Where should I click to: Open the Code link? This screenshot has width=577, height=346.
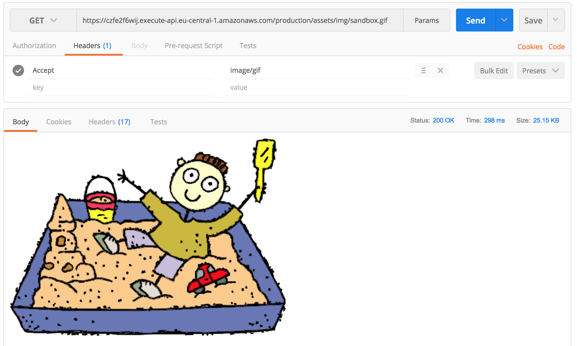pyautogui.click(x=556, y=47)
